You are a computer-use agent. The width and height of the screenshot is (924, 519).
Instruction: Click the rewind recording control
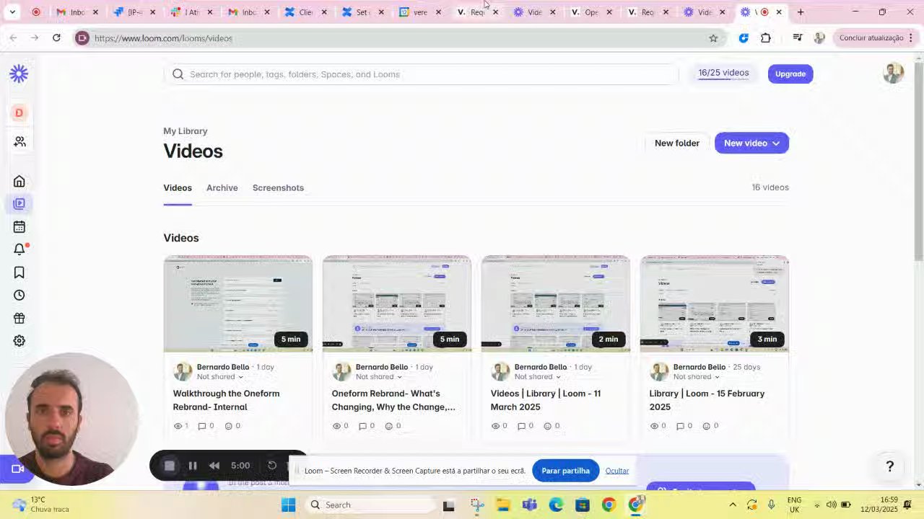click(x=214, y=466)
